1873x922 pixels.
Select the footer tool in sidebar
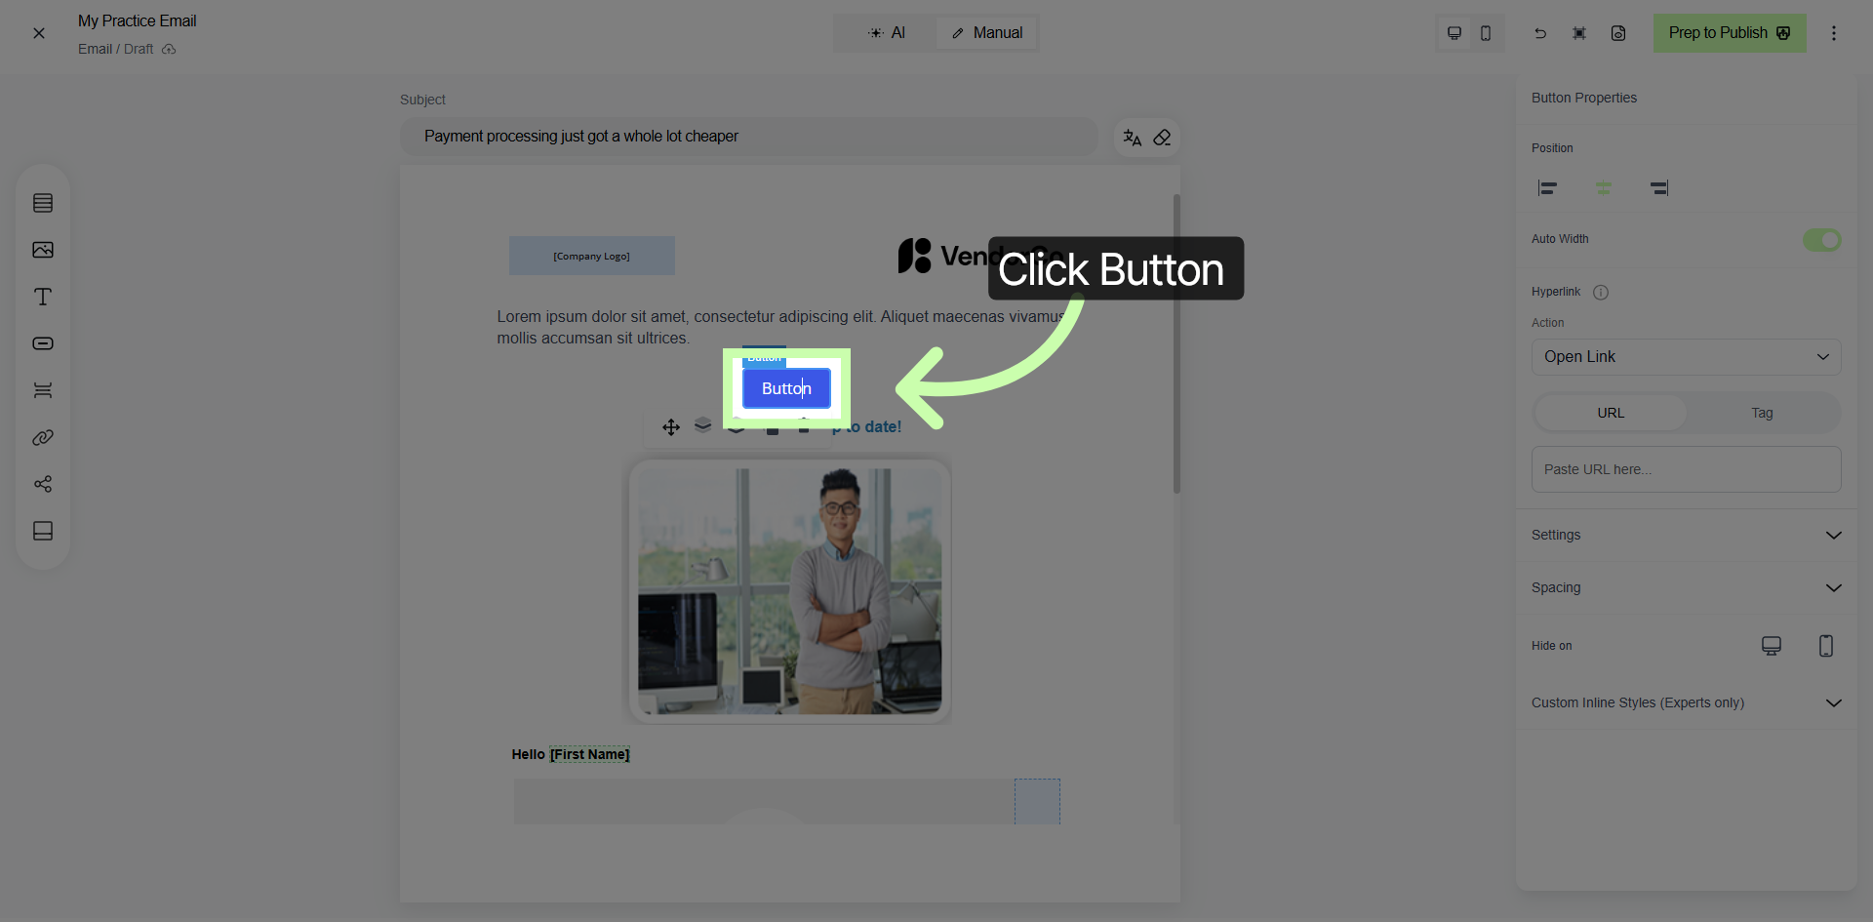[x=43, y=531]
